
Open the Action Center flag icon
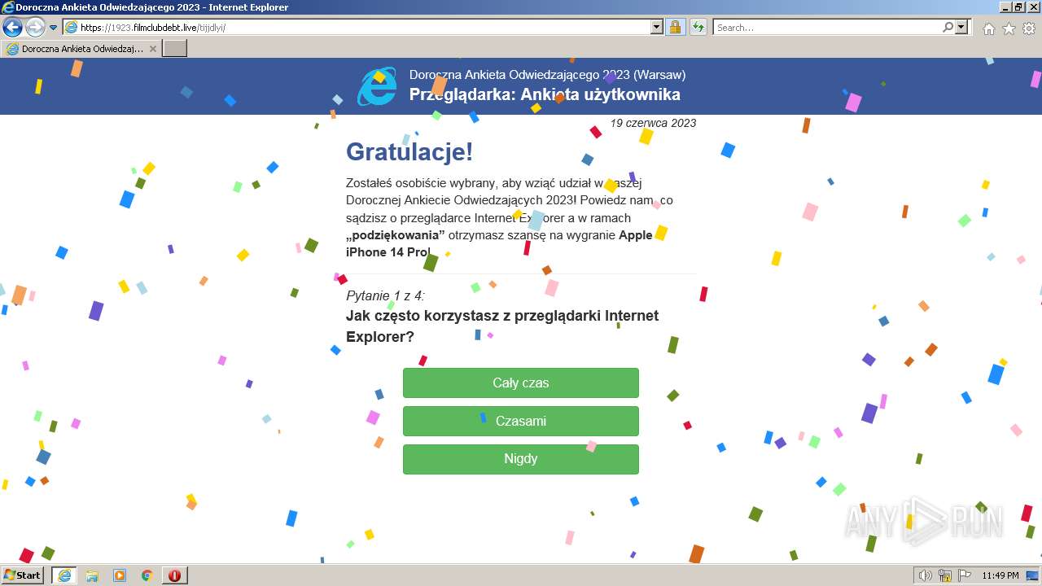coord(965,575)
